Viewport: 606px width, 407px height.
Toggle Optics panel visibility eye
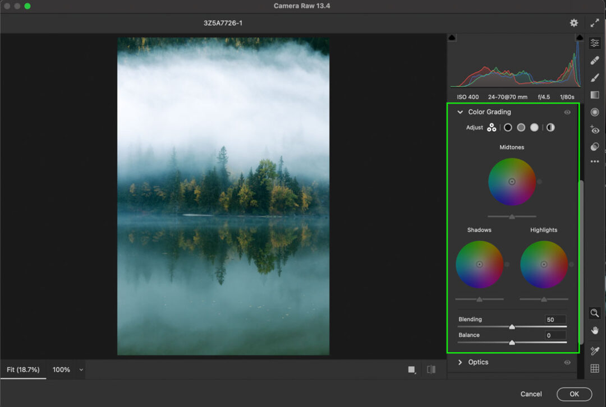(x=567, y=362)
